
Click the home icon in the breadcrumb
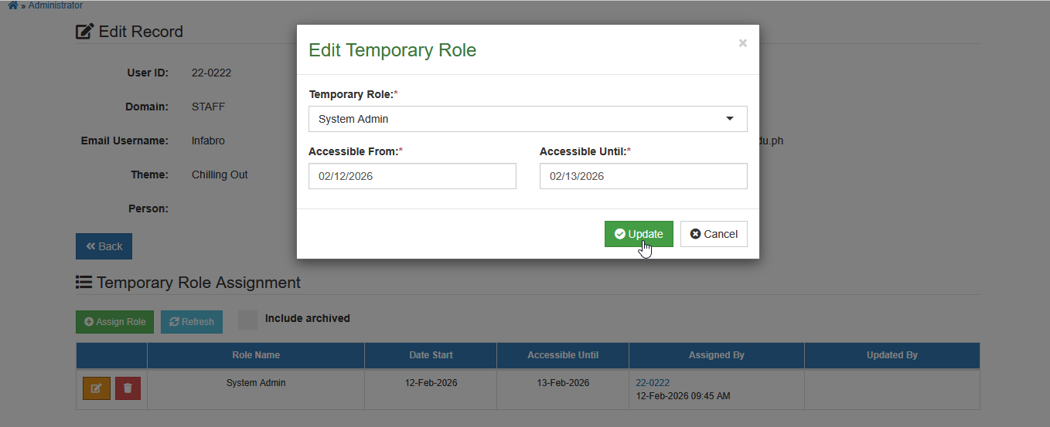tap(12, 5)
